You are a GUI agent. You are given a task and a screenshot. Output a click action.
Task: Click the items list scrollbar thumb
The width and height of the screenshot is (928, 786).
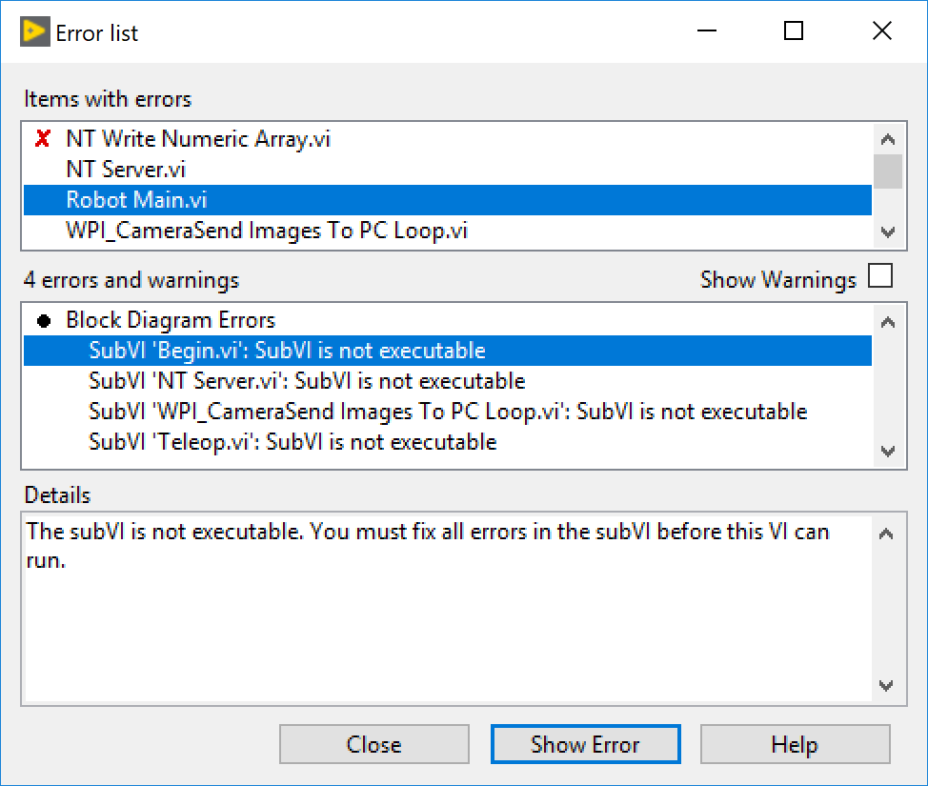click(x=888, y=171)
